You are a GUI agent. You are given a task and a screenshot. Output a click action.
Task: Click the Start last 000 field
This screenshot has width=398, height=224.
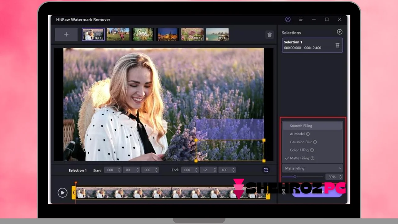point(147,170)
